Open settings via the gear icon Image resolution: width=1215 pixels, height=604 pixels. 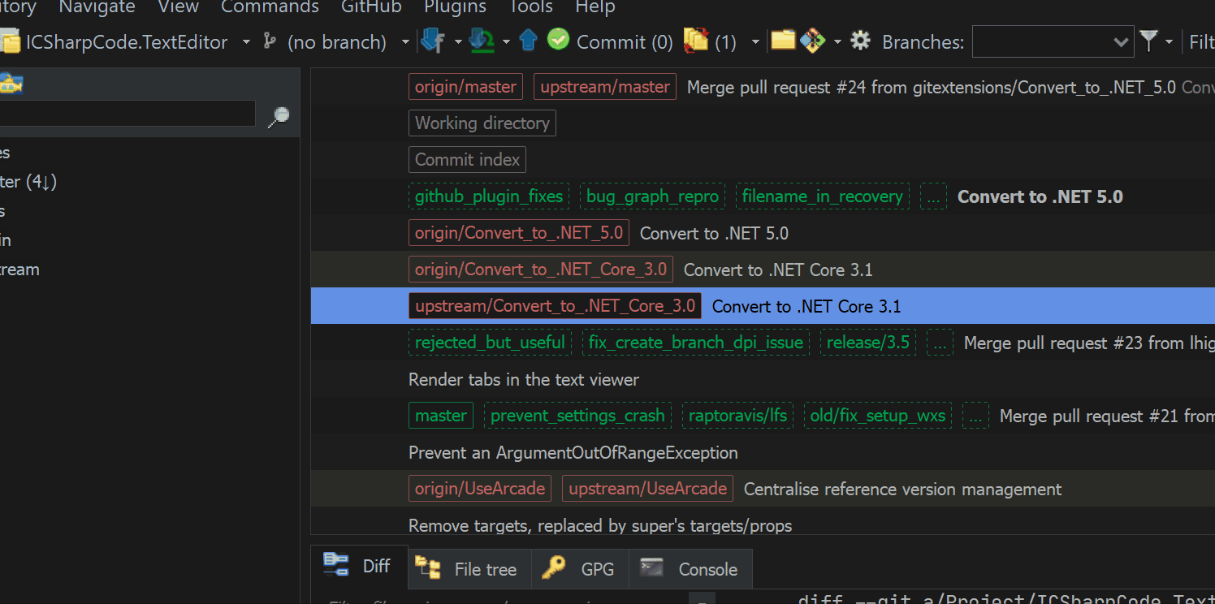tap(859, 40)
